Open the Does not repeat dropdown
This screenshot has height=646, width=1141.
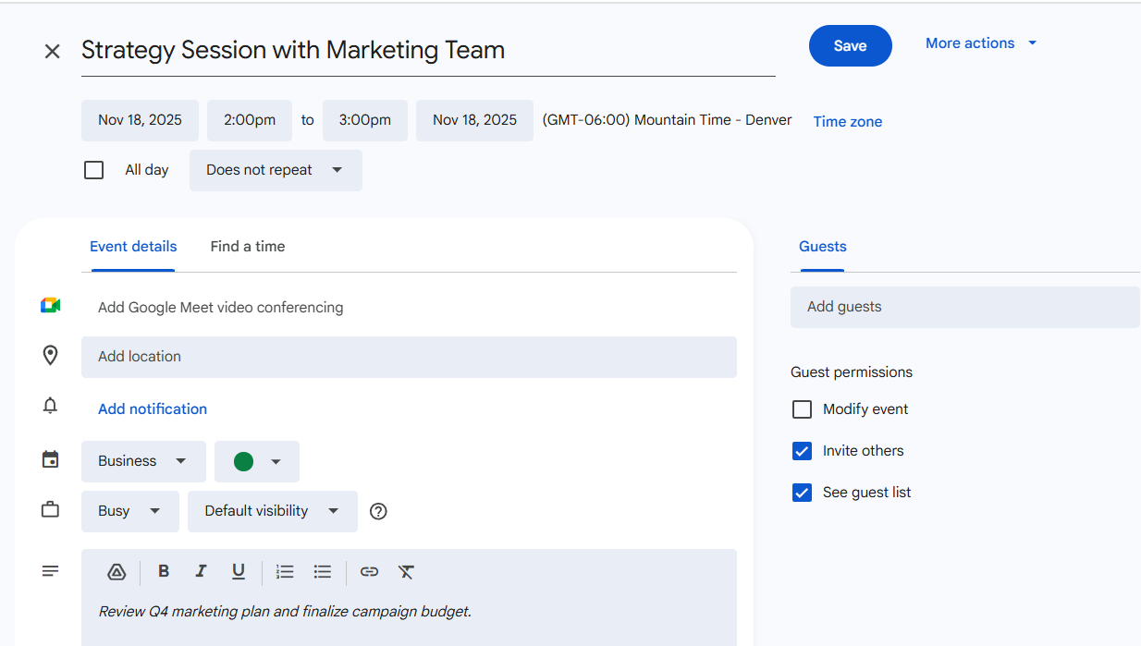275,170
